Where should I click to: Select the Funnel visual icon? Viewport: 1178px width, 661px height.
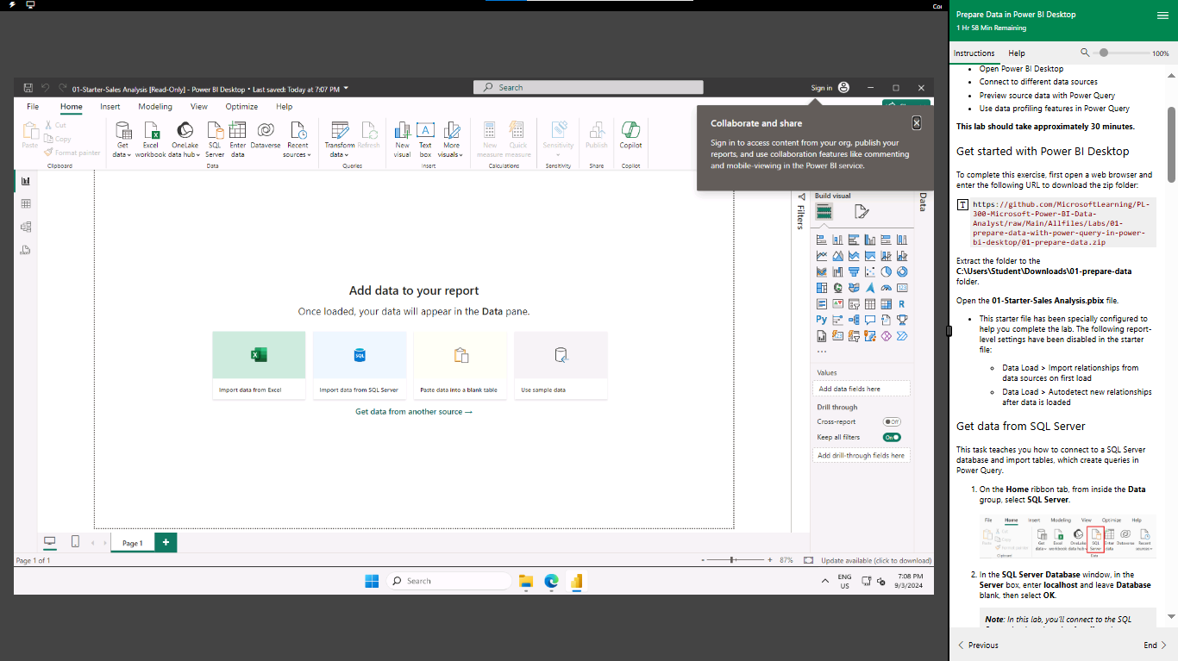point(854,271)
